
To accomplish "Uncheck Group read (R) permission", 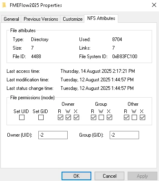I will (93, 118).
